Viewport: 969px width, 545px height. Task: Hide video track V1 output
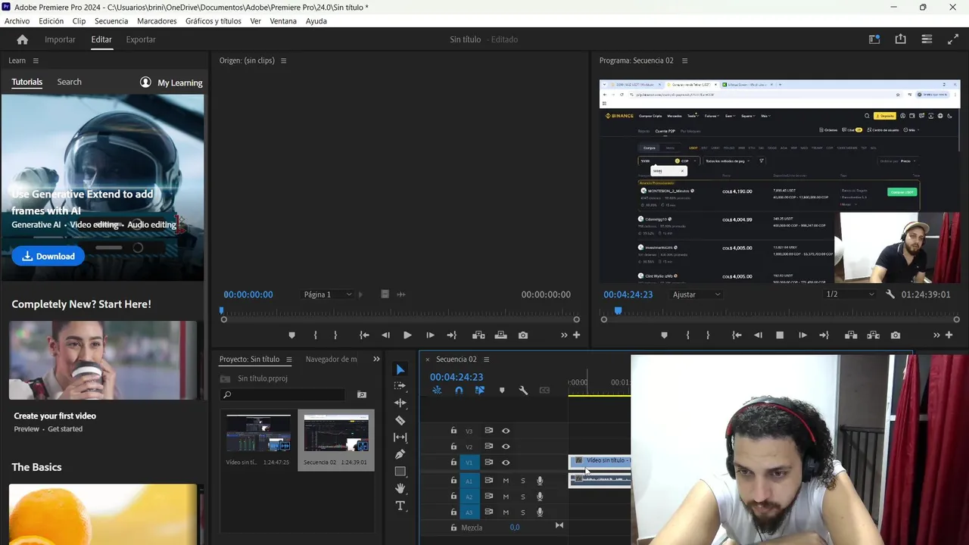coord(506,462)
